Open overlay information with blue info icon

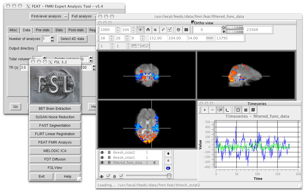pyautogui.click(x=168, y=168)
